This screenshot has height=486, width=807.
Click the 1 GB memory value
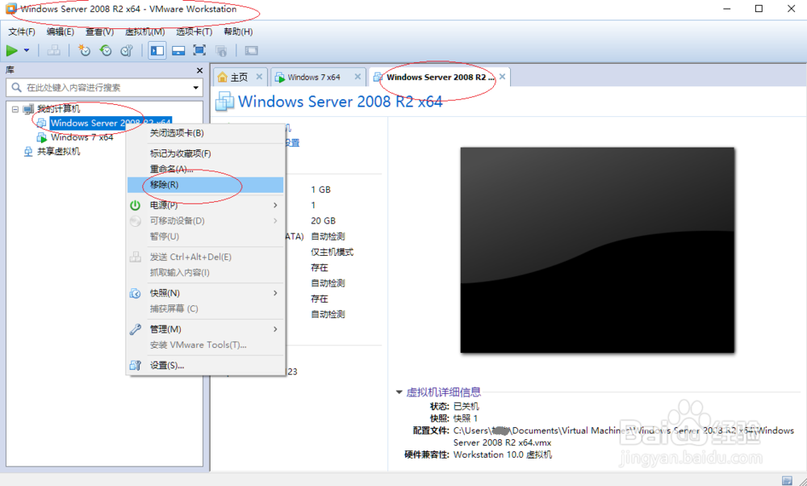point(320,190)
